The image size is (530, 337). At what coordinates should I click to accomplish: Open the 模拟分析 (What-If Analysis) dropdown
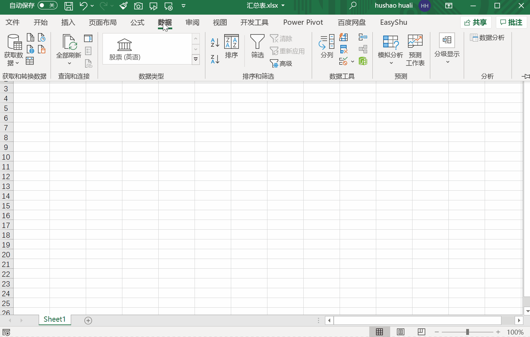point(391,49)
